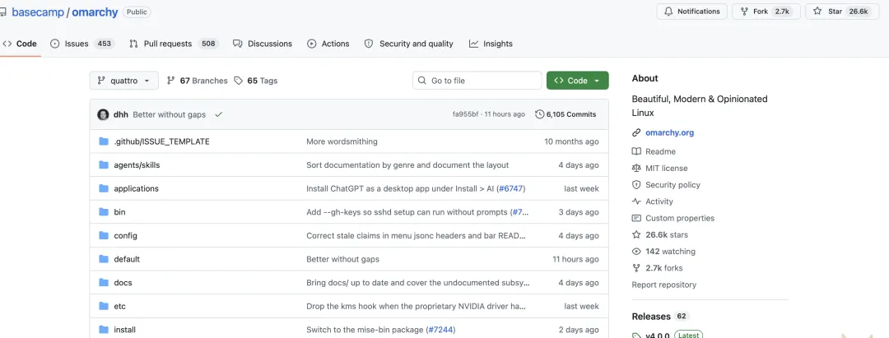The height and width of the screenshot is (338, 889).
Task: Click the green check status icon
Action: coord(218,114)
